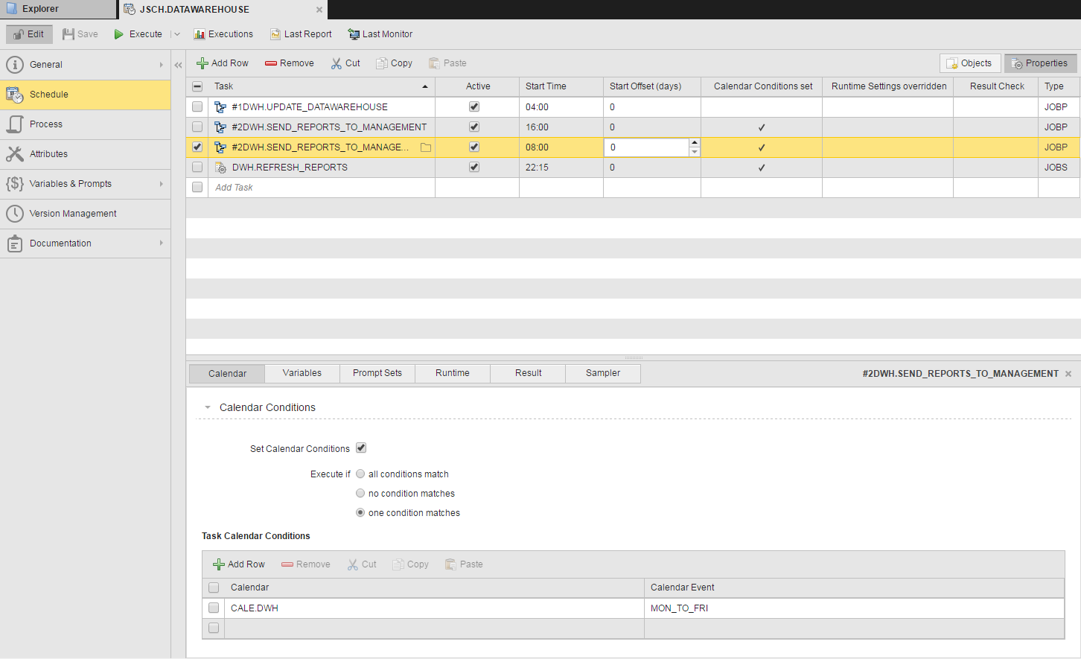This screenshot has height=659, width=1081.
Task: Toggle the Set Calendar Conditions checkbox
Action: [x=361, y=448]
